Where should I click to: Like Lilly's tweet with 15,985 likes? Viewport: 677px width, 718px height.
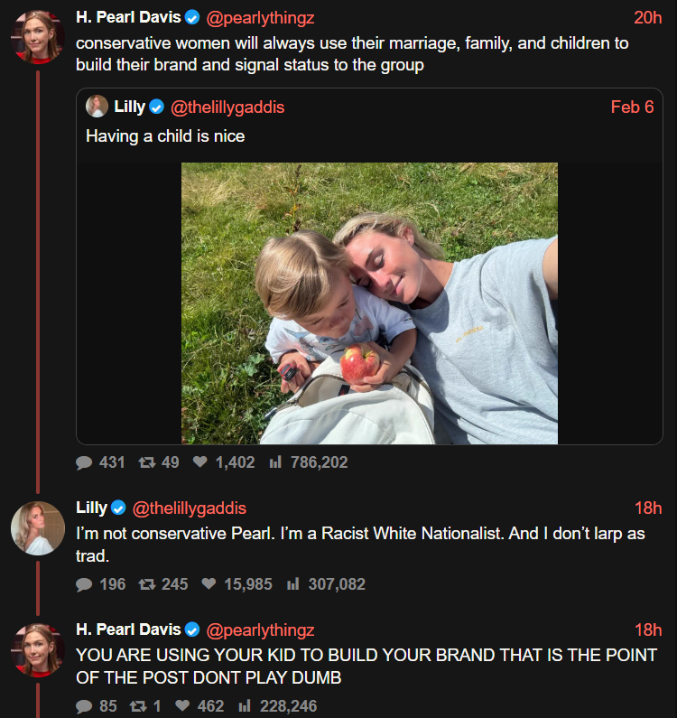click(209, 584)
